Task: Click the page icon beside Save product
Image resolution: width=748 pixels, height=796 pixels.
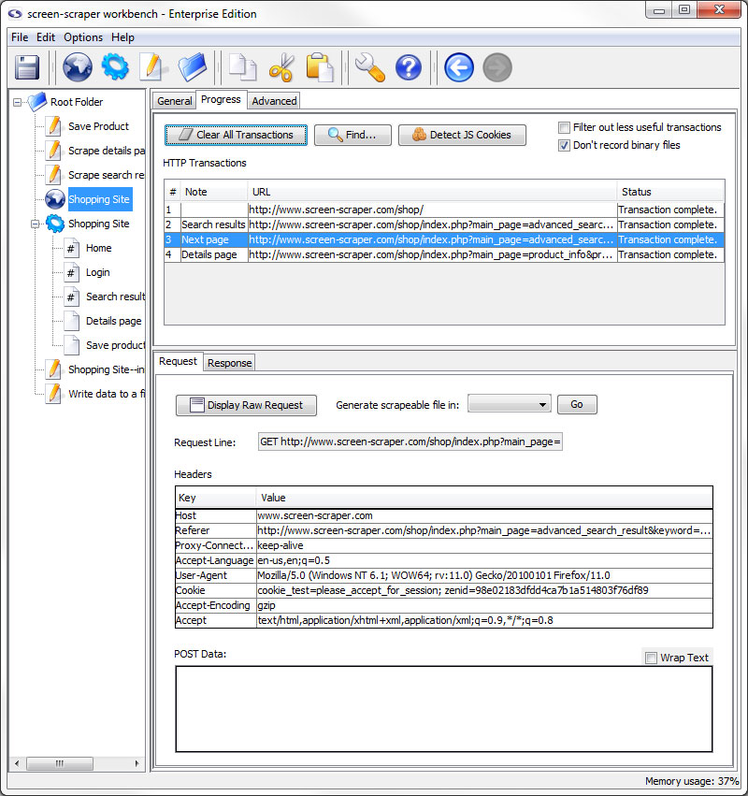Action: (x=72, y=346)
